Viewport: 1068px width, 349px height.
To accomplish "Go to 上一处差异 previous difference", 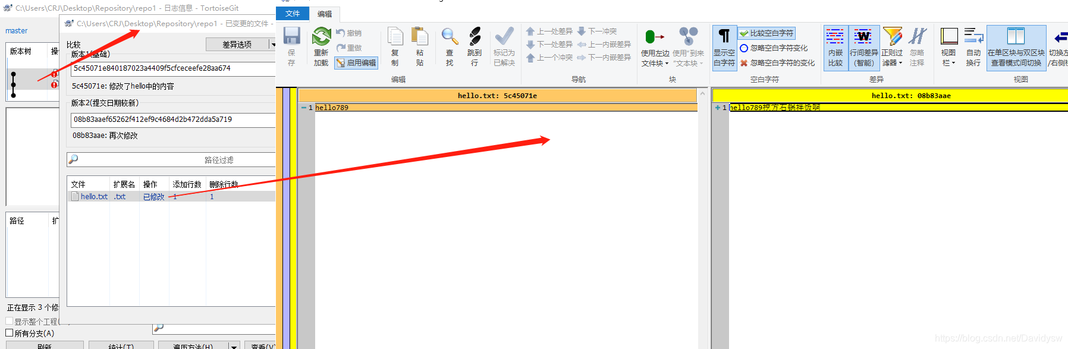I will 549,32.
